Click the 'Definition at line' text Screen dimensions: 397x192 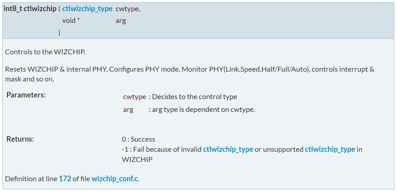[x=31, y=179]
